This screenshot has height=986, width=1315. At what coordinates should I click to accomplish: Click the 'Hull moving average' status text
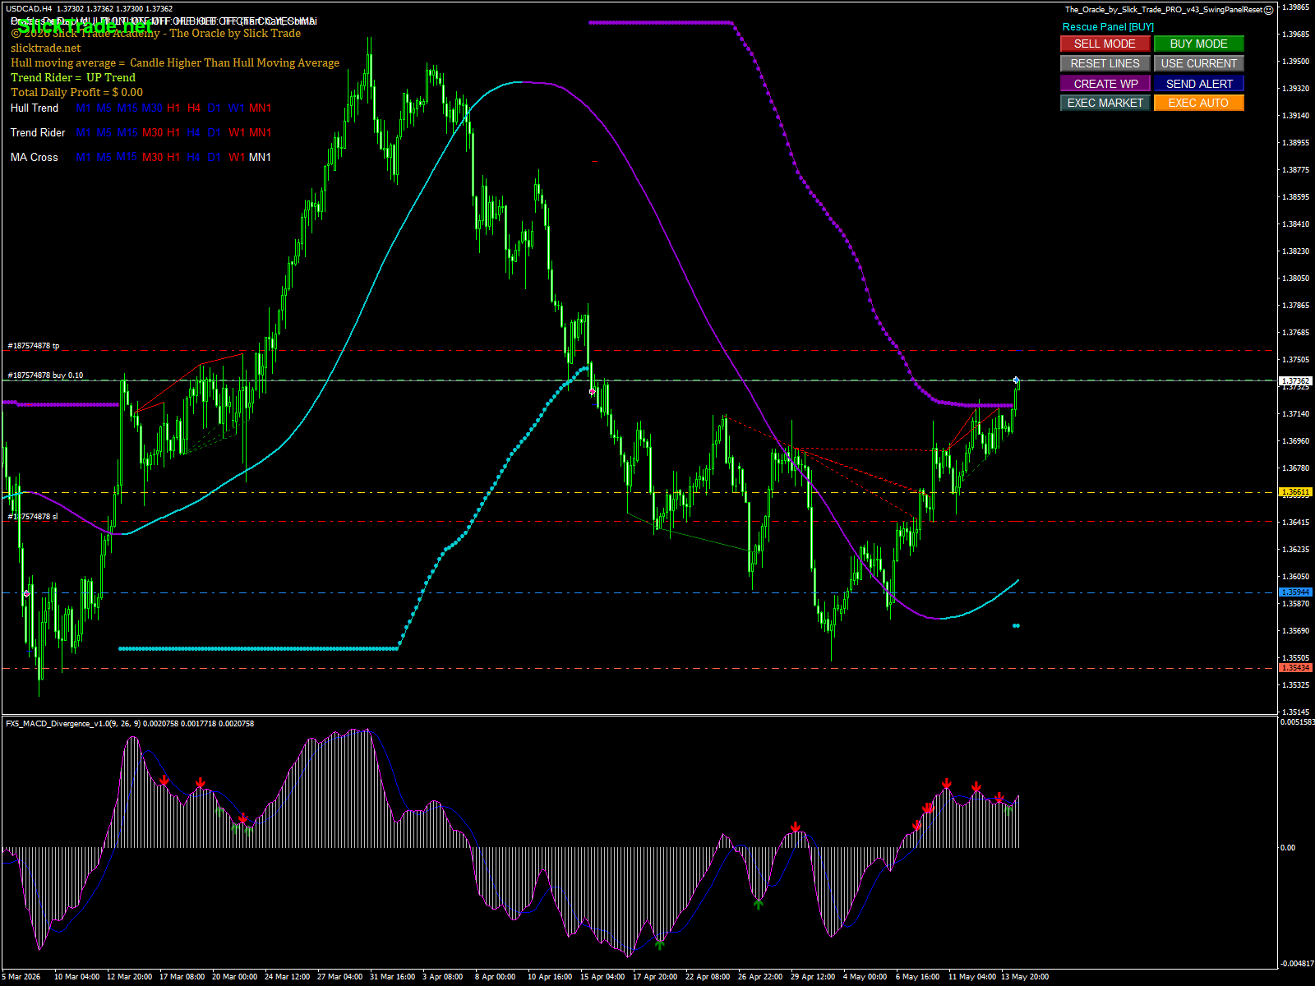pyautogui.click(x=175, y=63)
